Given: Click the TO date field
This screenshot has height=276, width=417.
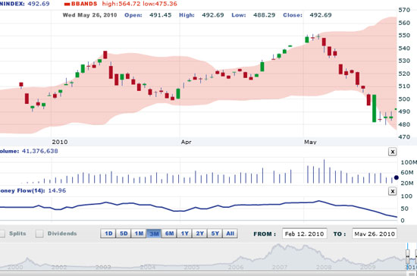Looking at the screenshot, I should [x=375, y=234].
